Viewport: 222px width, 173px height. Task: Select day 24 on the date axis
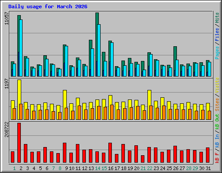(x=163, y=168)
